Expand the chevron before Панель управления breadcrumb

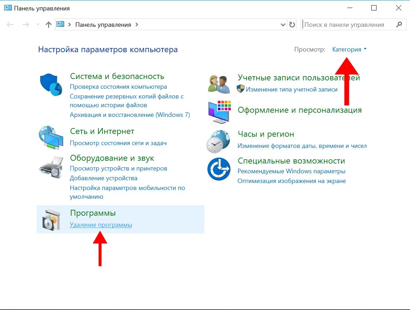pos(70,24)
